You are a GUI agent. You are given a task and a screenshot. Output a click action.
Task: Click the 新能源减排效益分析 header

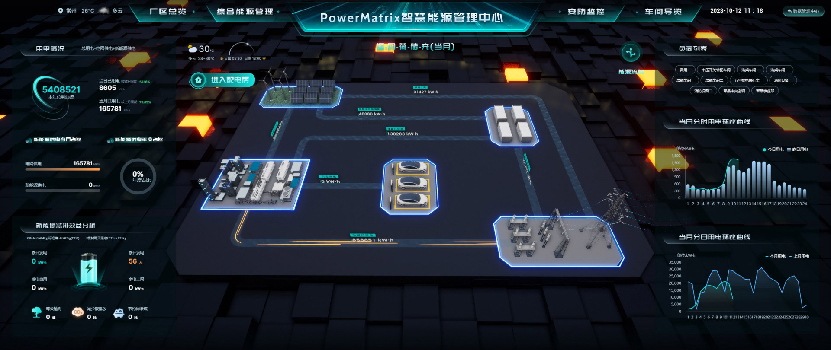pos(65,226)
